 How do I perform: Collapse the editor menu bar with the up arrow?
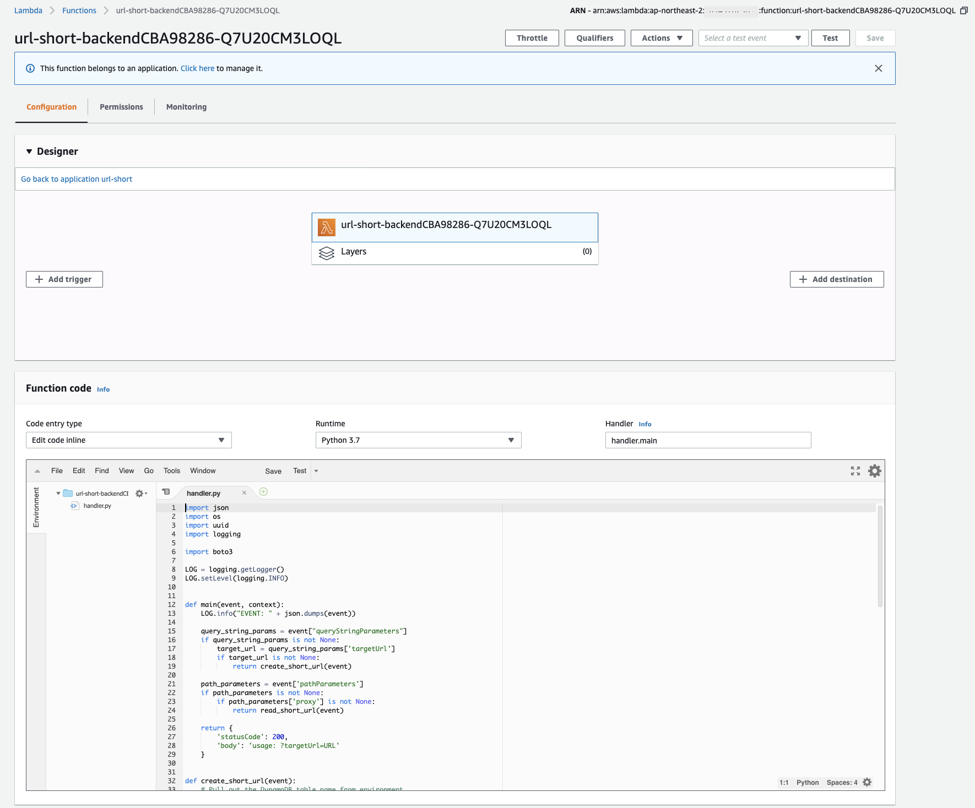click(37, 471)
